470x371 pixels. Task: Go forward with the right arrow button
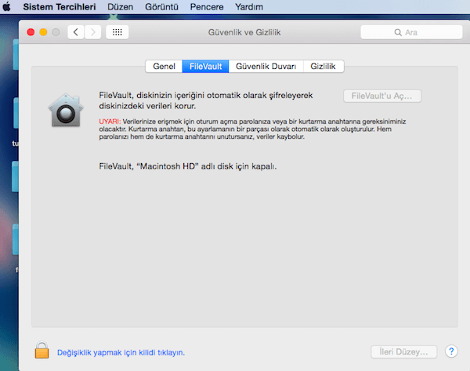(93, 32)
